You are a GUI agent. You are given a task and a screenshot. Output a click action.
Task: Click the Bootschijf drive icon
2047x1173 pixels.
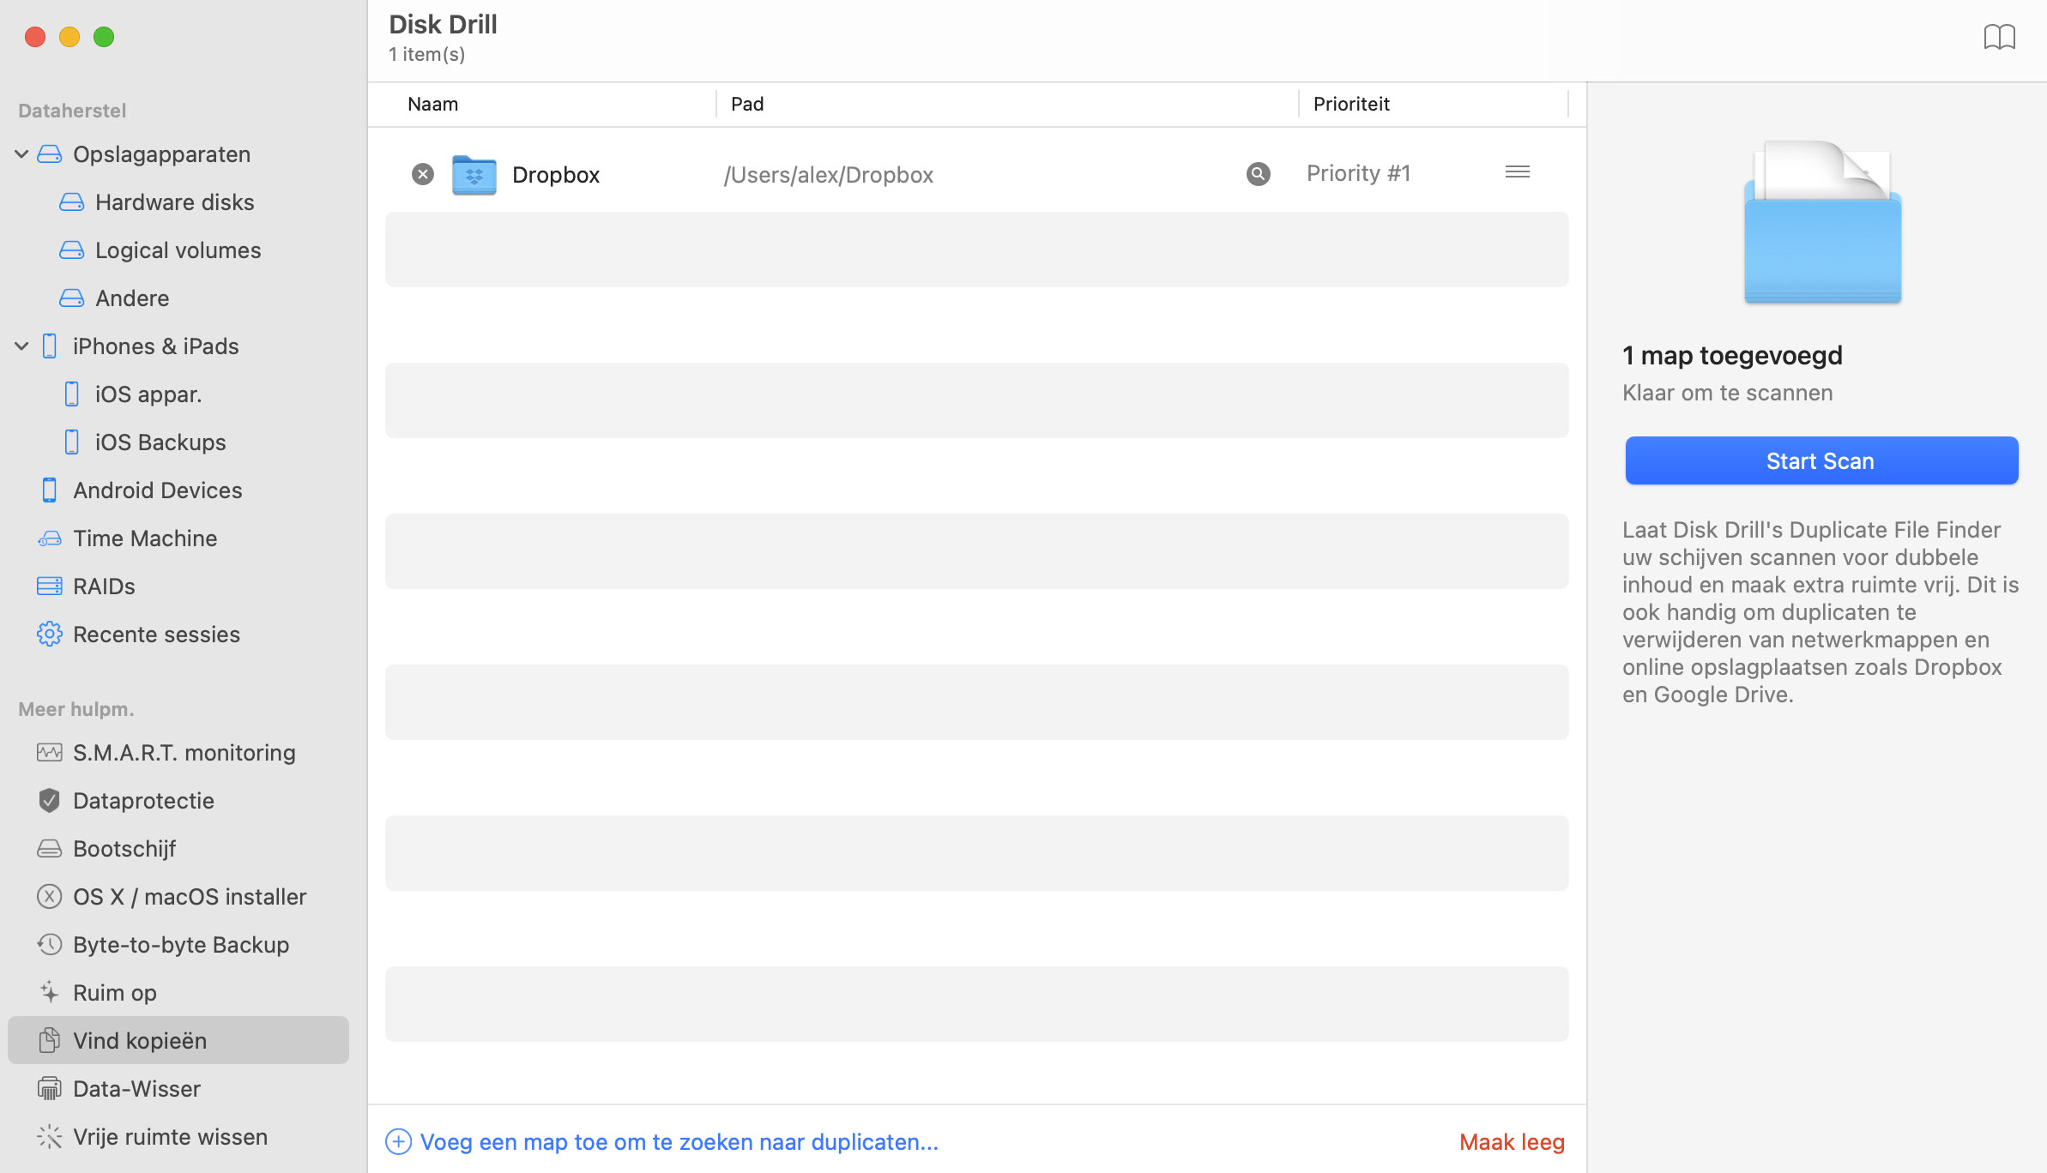pyautogui.click(x=50, y=849)
